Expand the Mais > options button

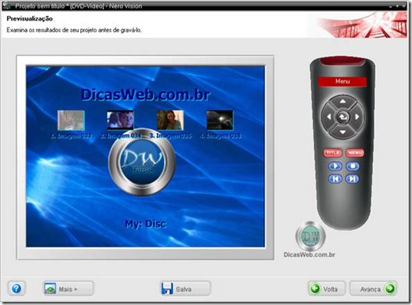pos(68,289)
